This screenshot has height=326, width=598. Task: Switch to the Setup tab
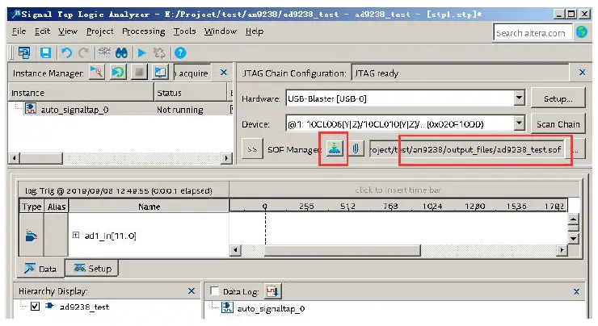92,268
